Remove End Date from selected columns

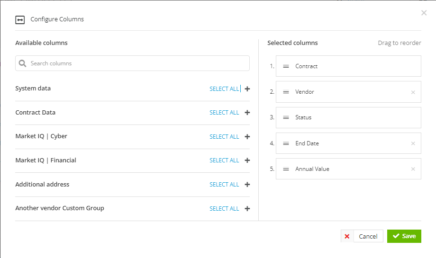[x=413, y=143]
